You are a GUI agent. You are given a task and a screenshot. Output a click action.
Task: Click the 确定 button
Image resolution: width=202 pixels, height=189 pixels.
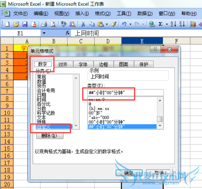click(129, 173)
